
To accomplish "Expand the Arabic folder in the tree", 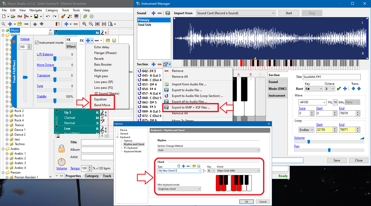I will (3, 149).
